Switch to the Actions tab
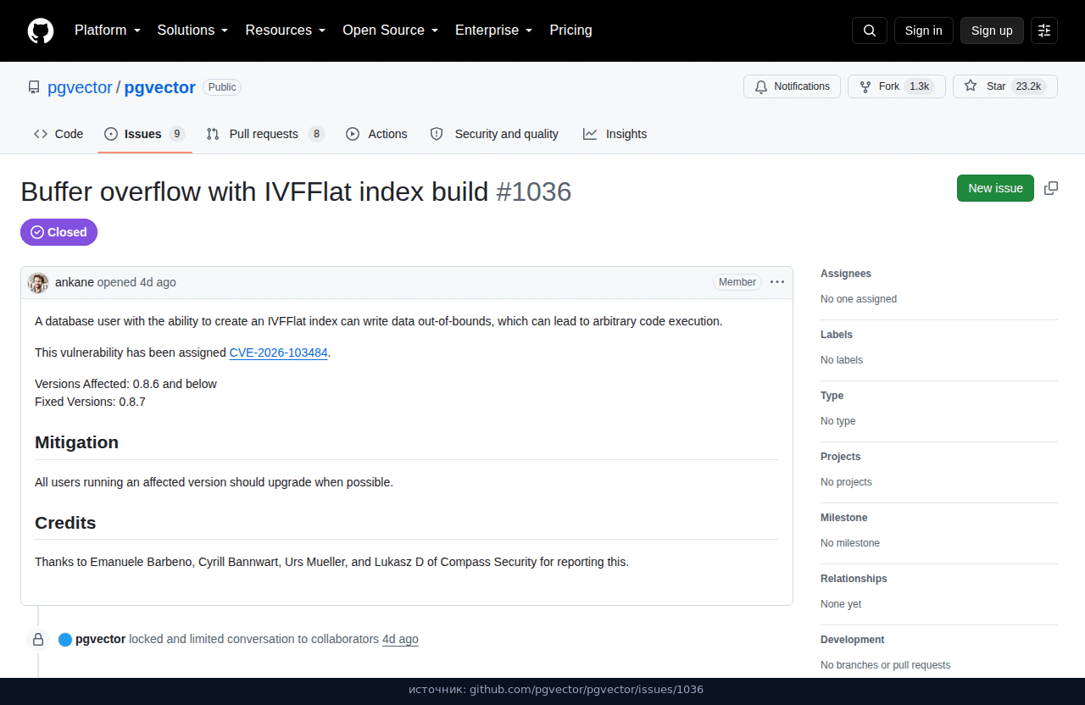The height and width of the screenshot is (705, 1085). click(377, 134)
